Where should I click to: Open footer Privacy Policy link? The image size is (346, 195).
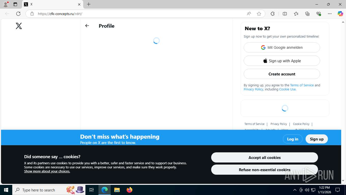pyautogui.click(x=279, y=124)
